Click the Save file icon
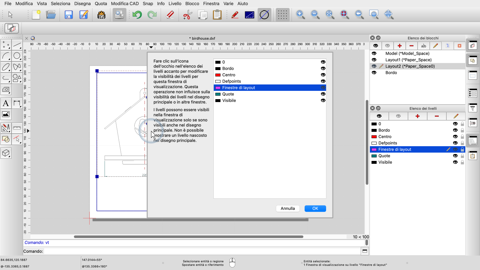 [x=68, y=15]
